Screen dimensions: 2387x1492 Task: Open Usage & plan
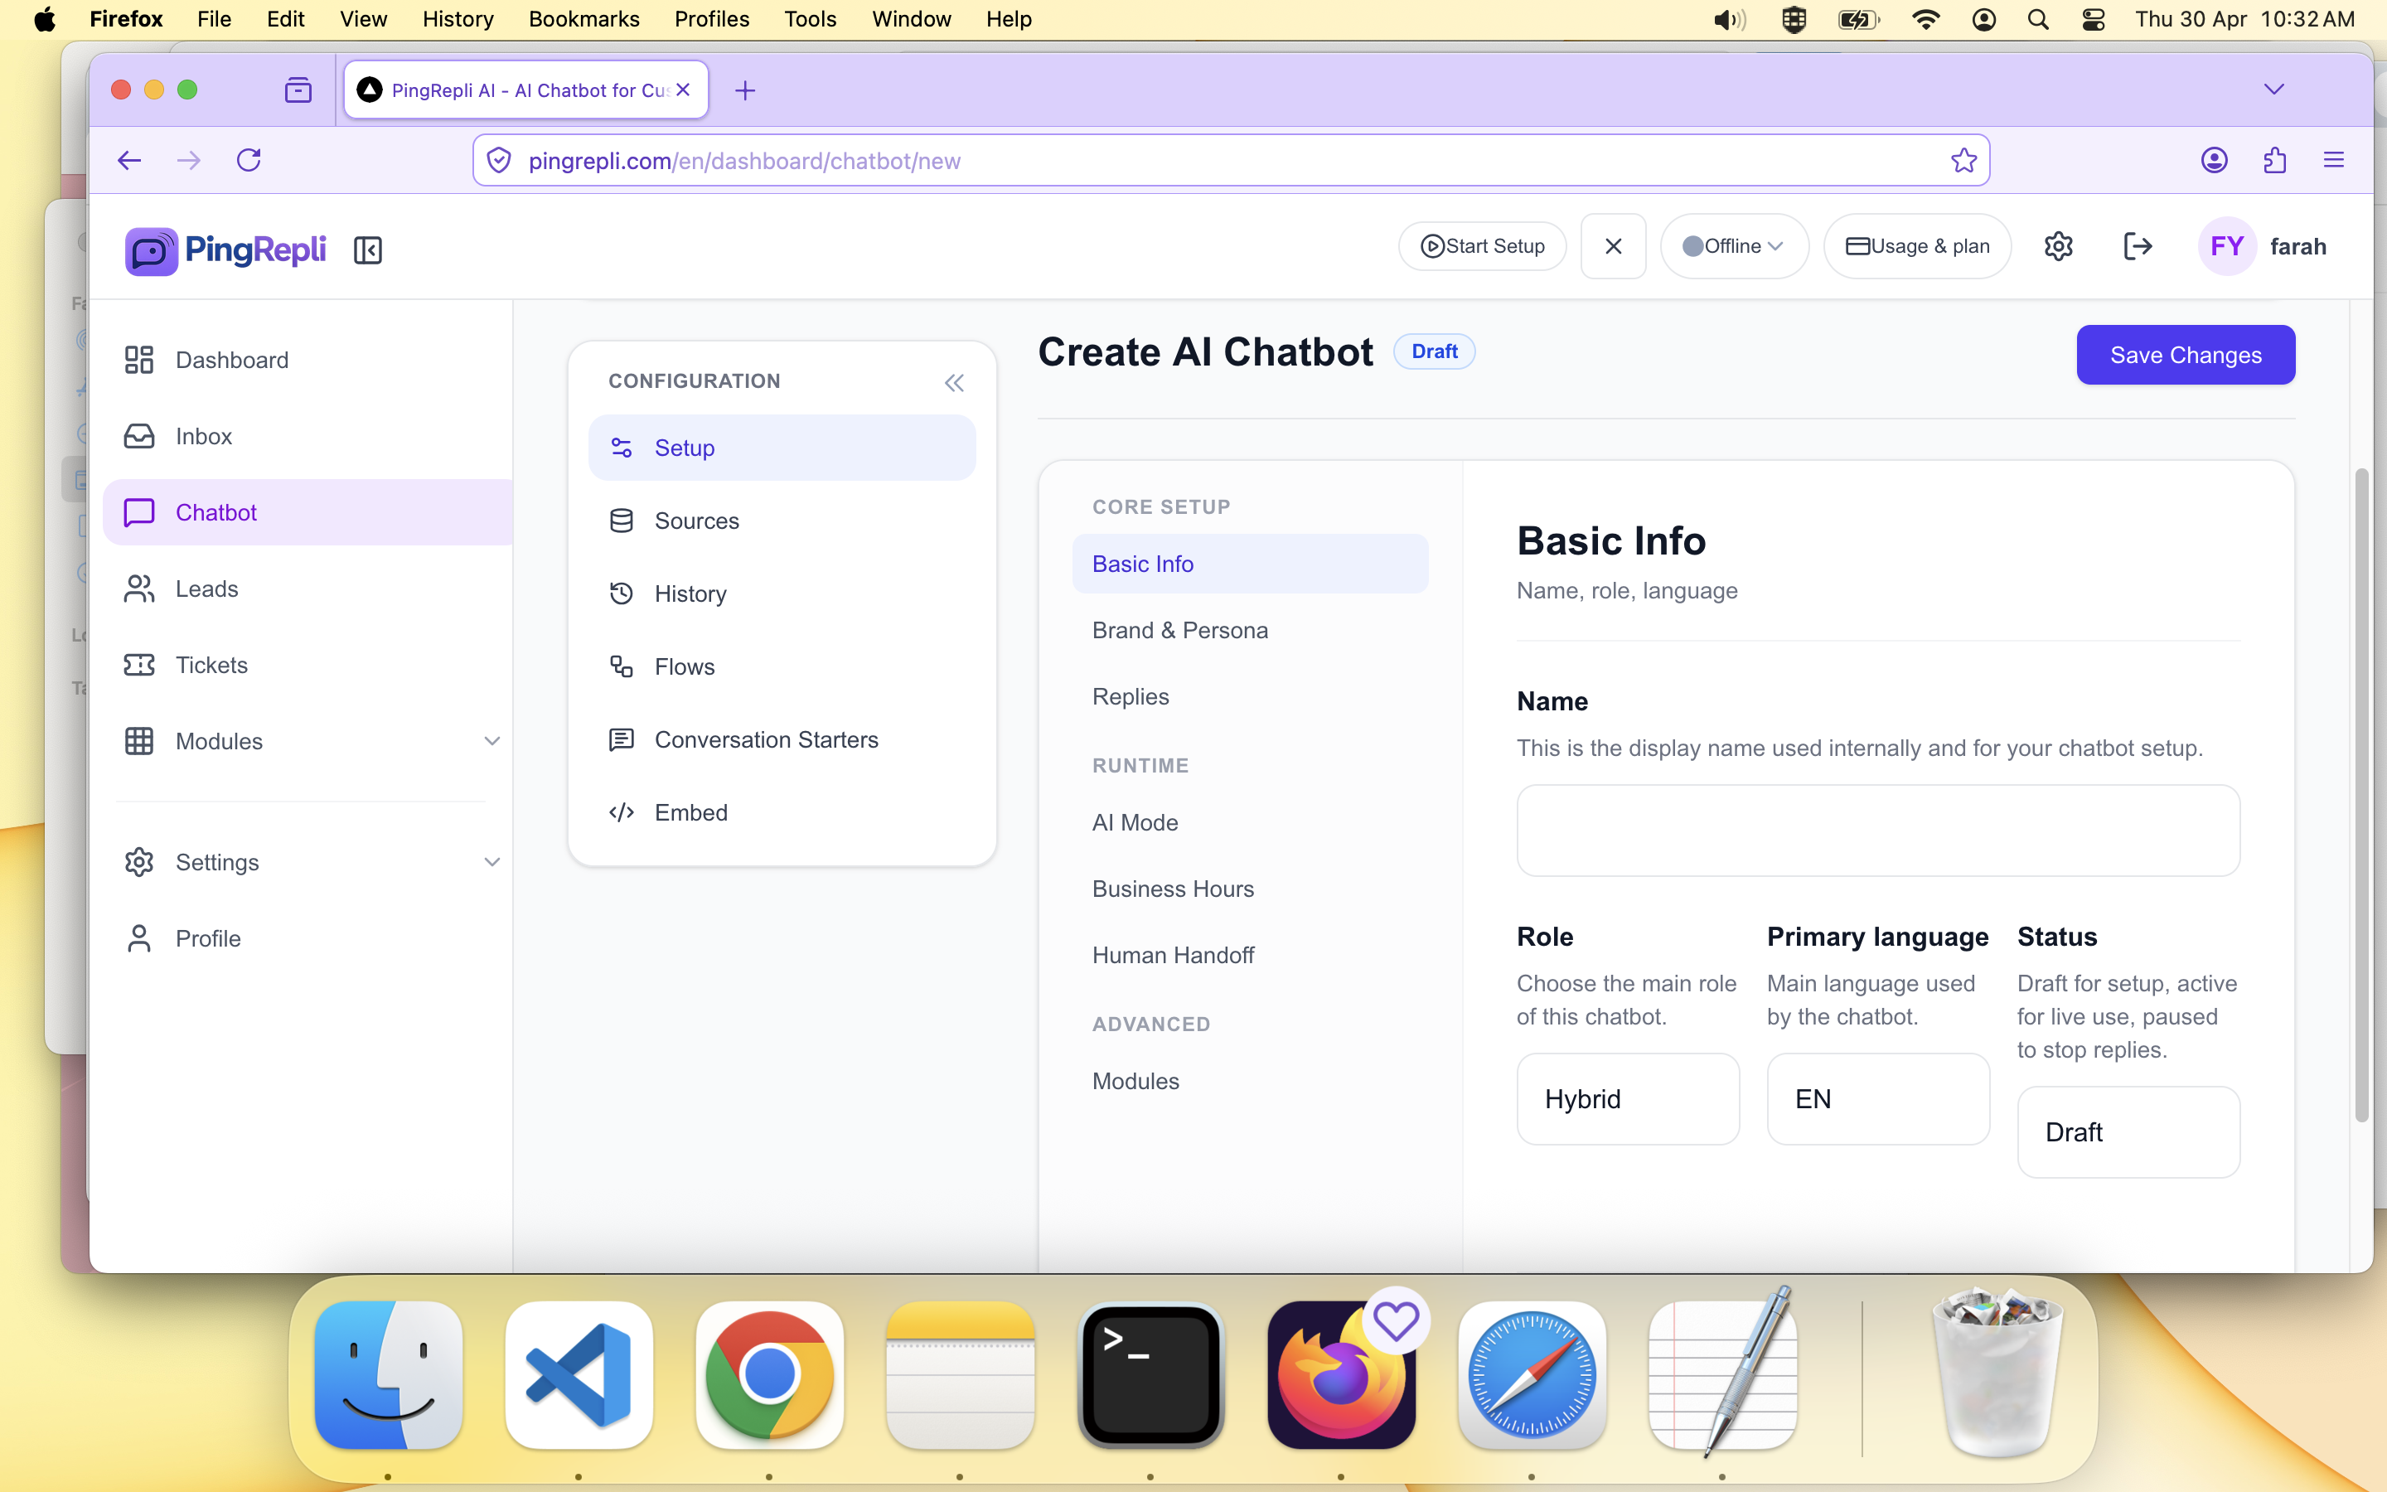point(1918,245)
